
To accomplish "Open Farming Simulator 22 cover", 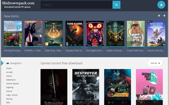I will [13, 34].
